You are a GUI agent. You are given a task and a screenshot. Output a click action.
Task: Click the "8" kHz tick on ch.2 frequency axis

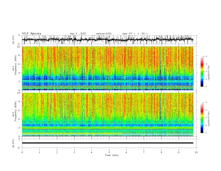[20, 102]
